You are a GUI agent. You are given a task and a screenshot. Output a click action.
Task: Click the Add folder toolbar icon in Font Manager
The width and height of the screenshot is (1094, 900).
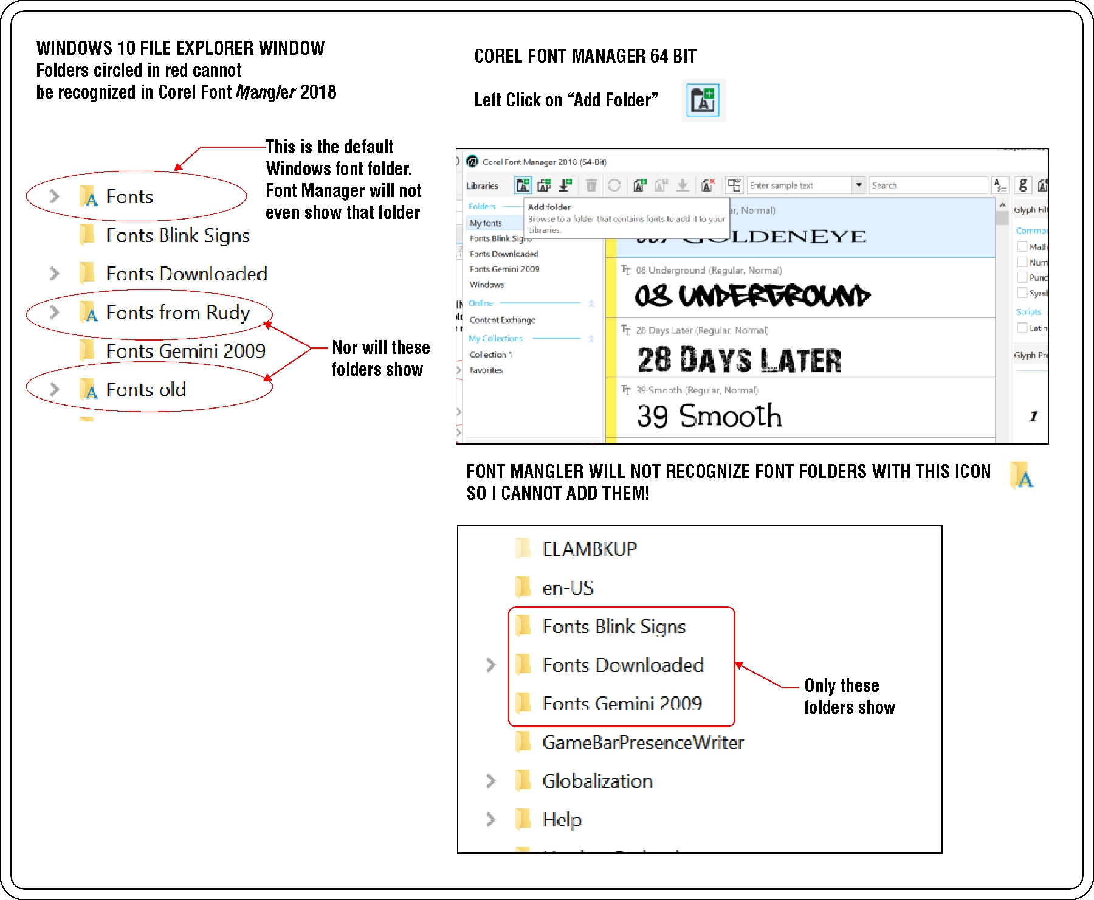pos(523,185)
